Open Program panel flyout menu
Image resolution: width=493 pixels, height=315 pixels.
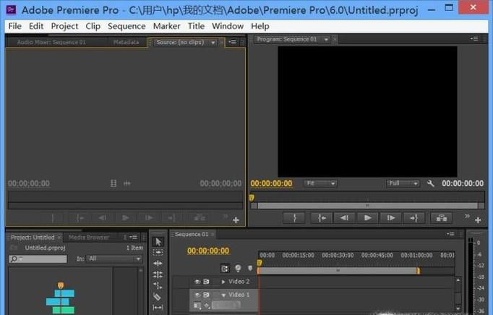474,39
